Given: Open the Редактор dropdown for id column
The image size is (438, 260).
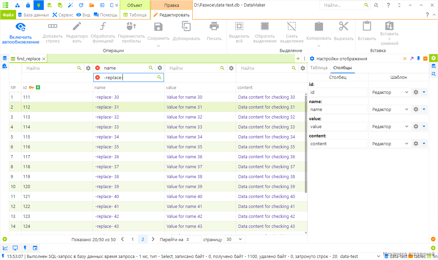Looking at the screenshot, I should 390,92.
